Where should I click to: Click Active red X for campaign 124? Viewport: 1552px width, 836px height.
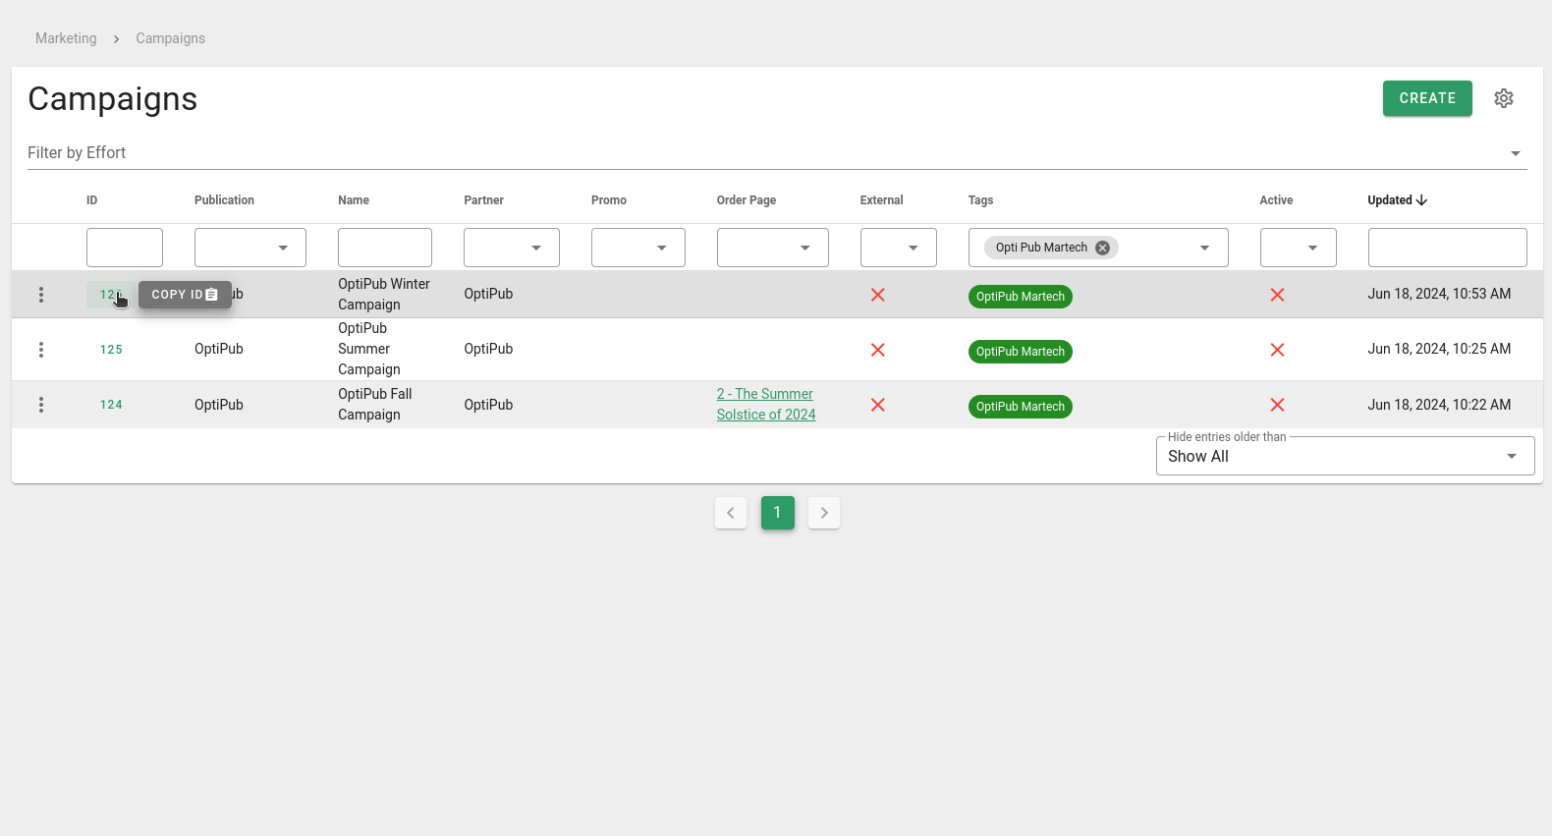1277,405
